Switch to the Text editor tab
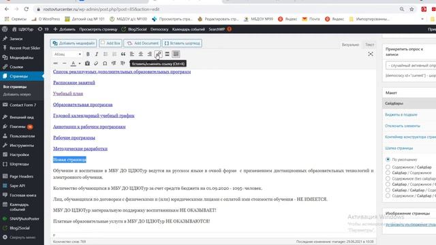 point(369,45)
